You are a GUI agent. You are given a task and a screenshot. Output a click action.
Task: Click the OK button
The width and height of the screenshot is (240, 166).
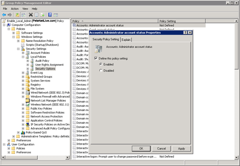(141, 149)
